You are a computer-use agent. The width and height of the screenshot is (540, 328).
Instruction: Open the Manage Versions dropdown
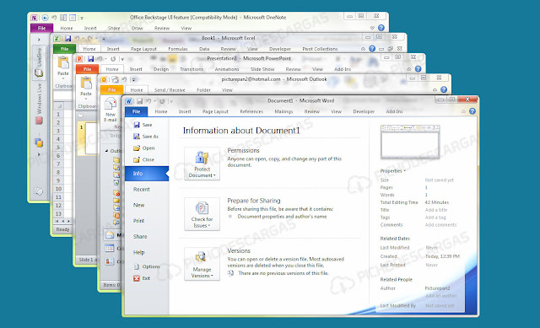202,264
